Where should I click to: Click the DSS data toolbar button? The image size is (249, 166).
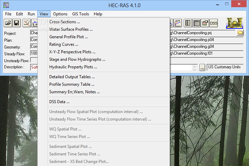click(x=213, y=23)
